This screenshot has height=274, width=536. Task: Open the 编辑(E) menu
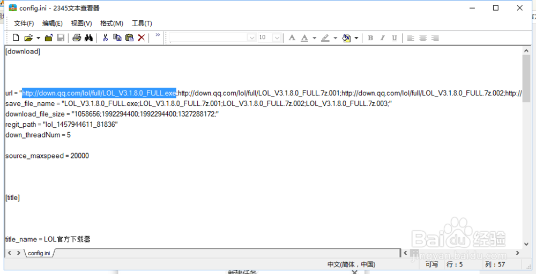tap(53, 23)
